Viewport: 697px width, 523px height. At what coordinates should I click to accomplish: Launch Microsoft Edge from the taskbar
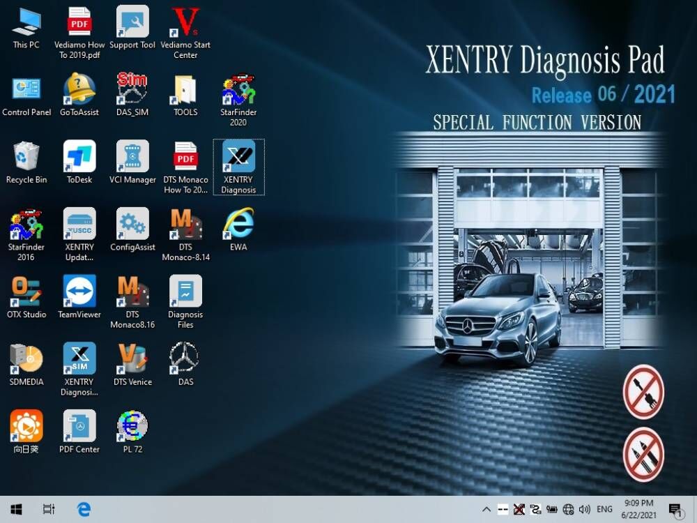(84, 509)
